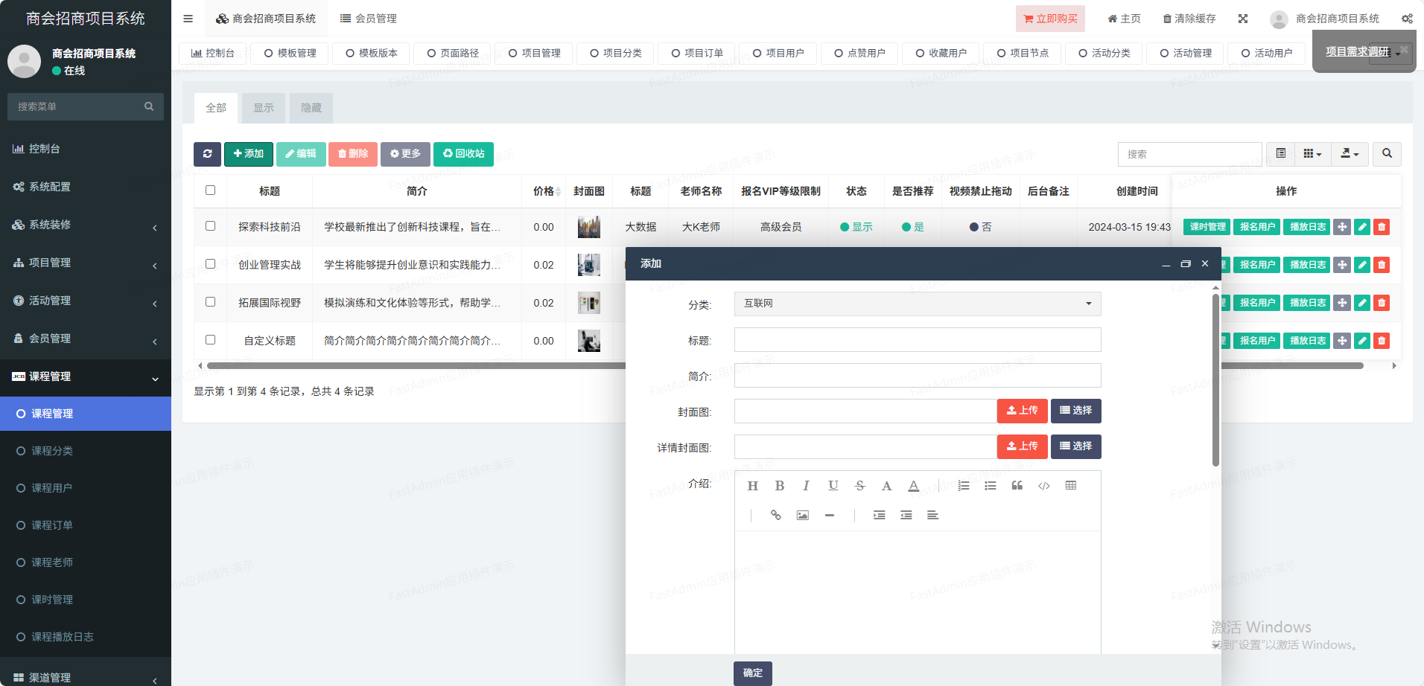Click the Bold icon in the editor
This screenshot has height=686, width=1424.
click(779, 486)
